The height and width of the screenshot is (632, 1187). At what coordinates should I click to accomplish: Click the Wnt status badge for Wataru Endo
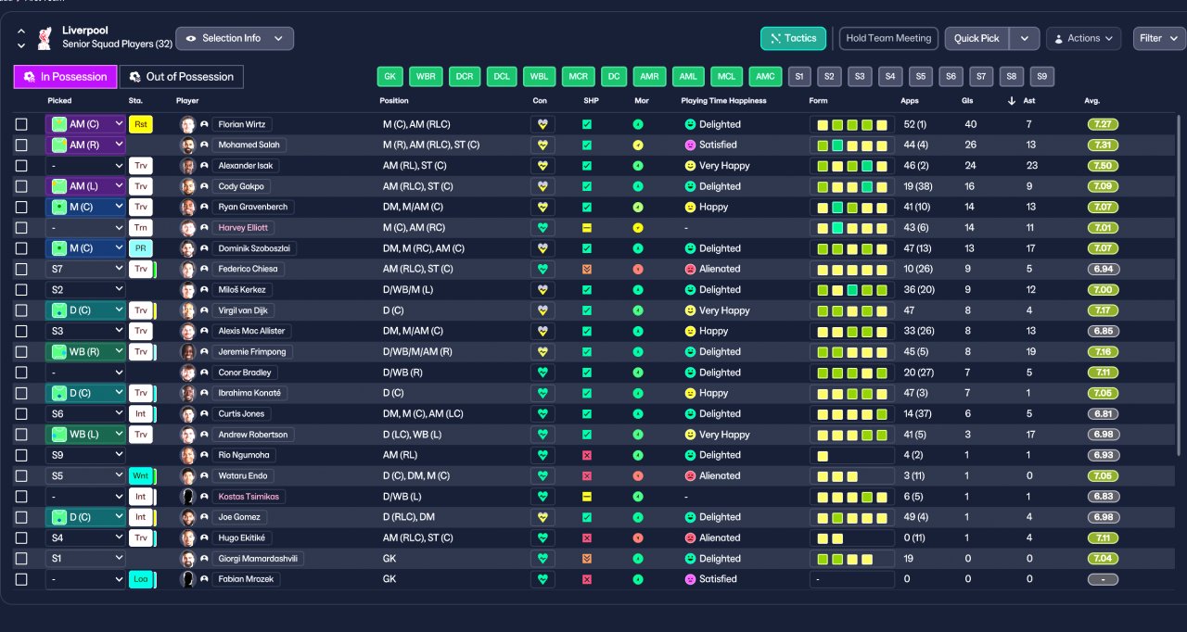pos(141,475)
